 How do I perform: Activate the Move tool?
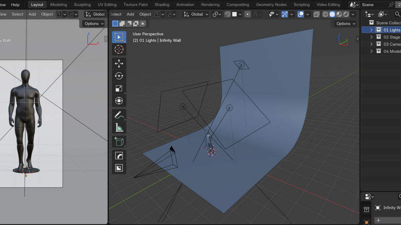pyautogui.click(x=119, y=64)
